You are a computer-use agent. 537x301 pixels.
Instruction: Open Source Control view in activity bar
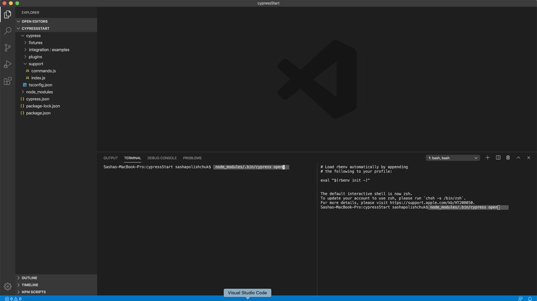coord(7,48)
